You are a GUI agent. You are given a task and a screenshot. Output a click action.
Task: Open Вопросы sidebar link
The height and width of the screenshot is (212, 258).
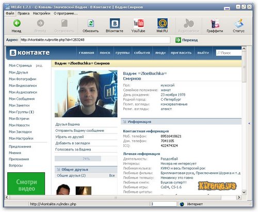pos(15,165)
